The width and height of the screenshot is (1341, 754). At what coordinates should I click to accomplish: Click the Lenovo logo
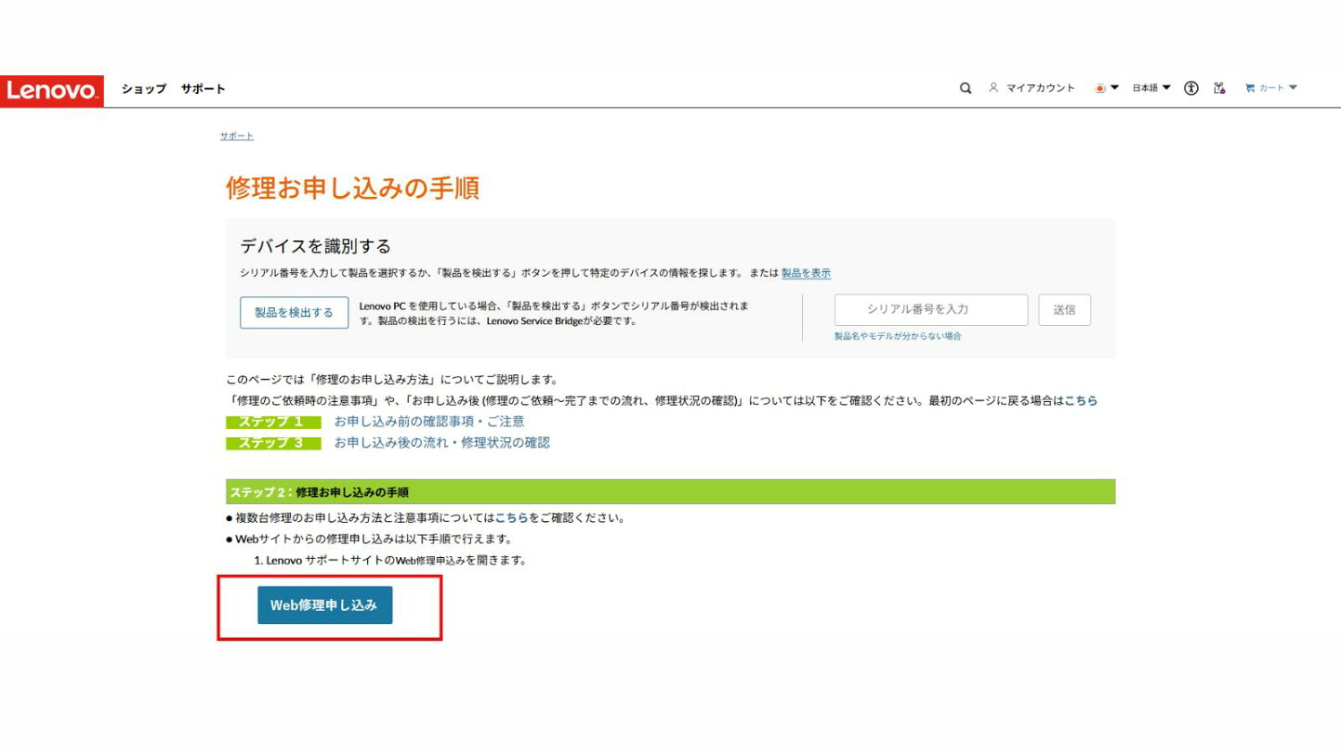tap(52, 90)
